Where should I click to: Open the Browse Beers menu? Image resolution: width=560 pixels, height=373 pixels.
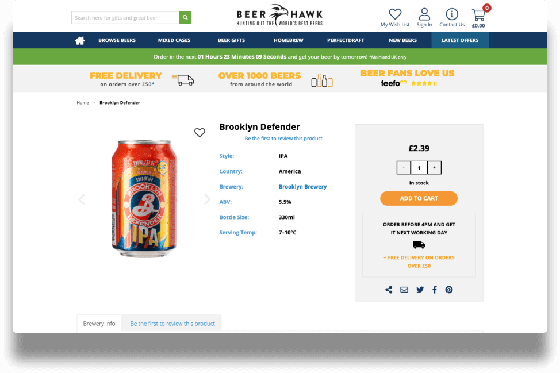(117, 40)
